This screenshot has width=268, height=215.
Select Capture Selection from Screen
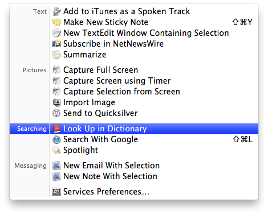pyautogui.click(x=134, y=92)
